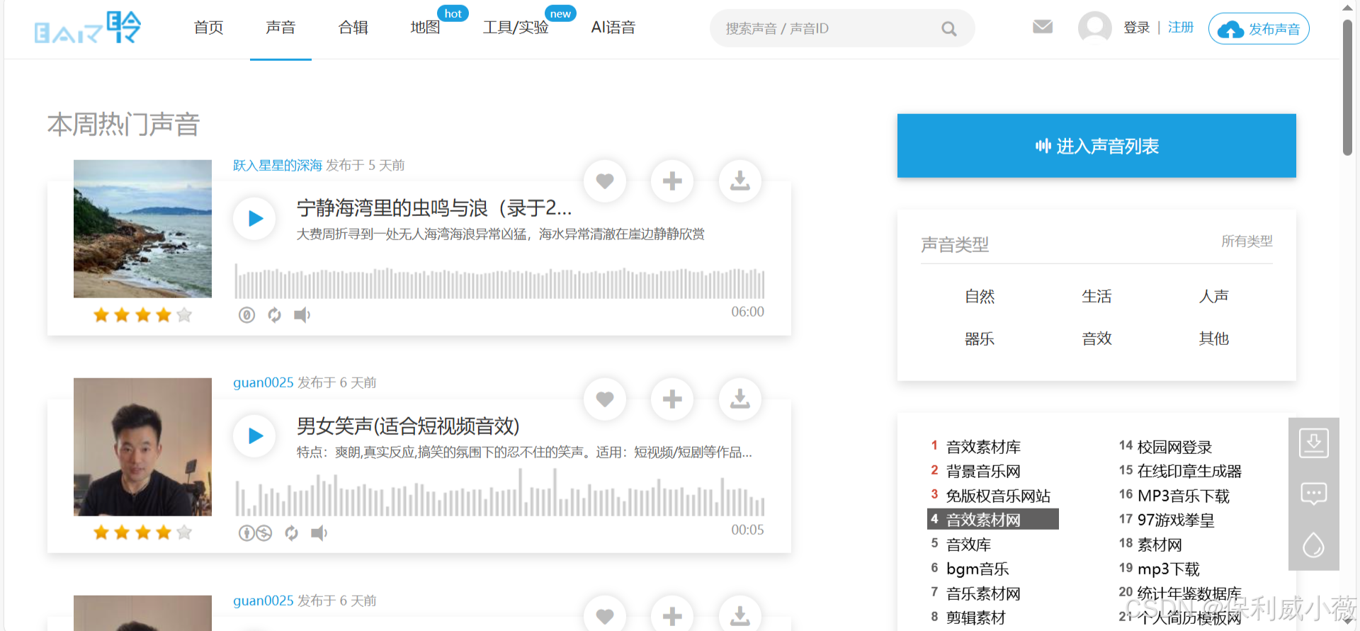Screen dimensions: 1360x631
Task: Click ranked item 免版权音乐网站
Action: coord(998,496)
